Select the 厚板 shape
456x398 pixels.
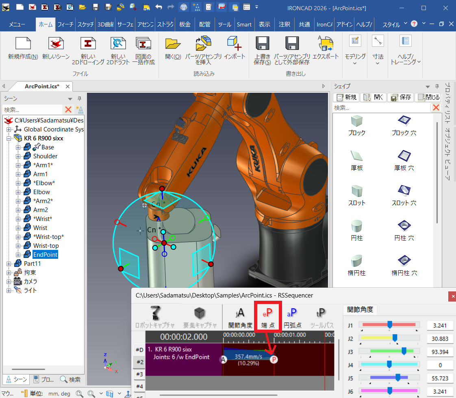[x=356, y=160]
